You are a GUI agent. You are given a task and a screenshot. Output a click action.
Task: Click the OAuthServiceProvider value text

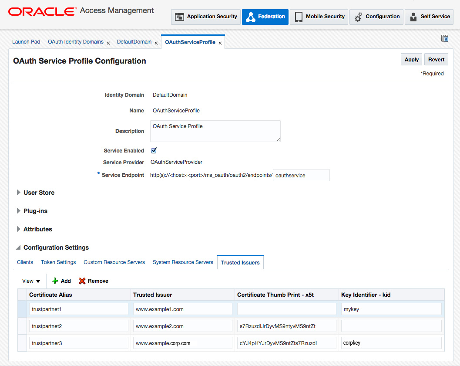(x=176, y=162)
